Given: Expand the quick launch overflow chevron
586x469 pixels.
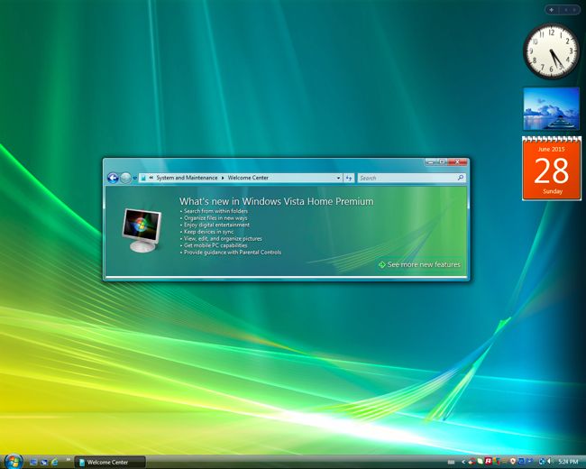Looking at the screenshot, I should [68, 460].
